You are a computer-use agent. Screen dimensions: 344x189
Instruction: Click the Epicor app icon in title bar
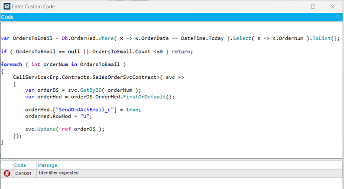coord(7,6)
